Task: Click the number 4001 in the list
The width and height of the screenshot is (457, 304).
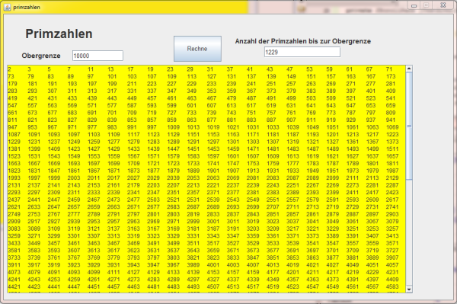Action: tap(213, 265)
